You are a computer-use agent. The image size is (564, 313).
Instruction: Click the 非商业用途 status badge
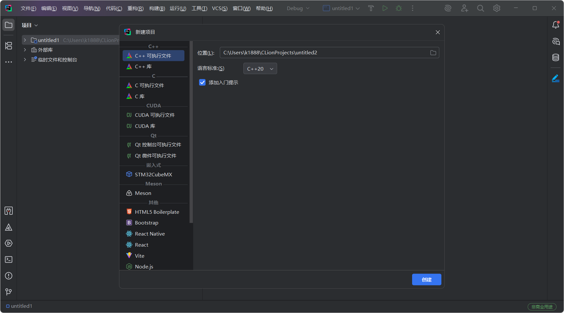[x=542, y=307]
